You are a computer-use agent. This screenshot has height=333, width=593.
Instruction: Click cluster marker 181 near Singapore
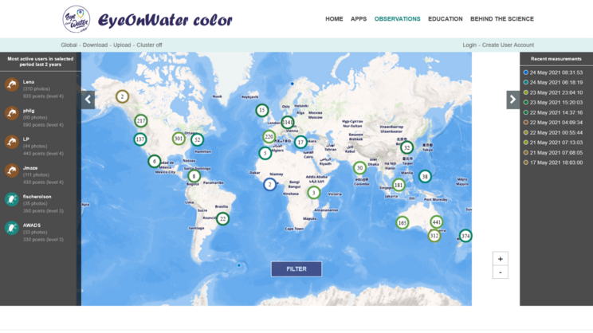point(399,185)
